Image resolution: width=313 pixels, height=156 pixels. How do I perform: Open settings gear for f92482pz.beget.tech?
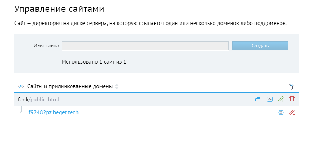[x=281, y=112]
